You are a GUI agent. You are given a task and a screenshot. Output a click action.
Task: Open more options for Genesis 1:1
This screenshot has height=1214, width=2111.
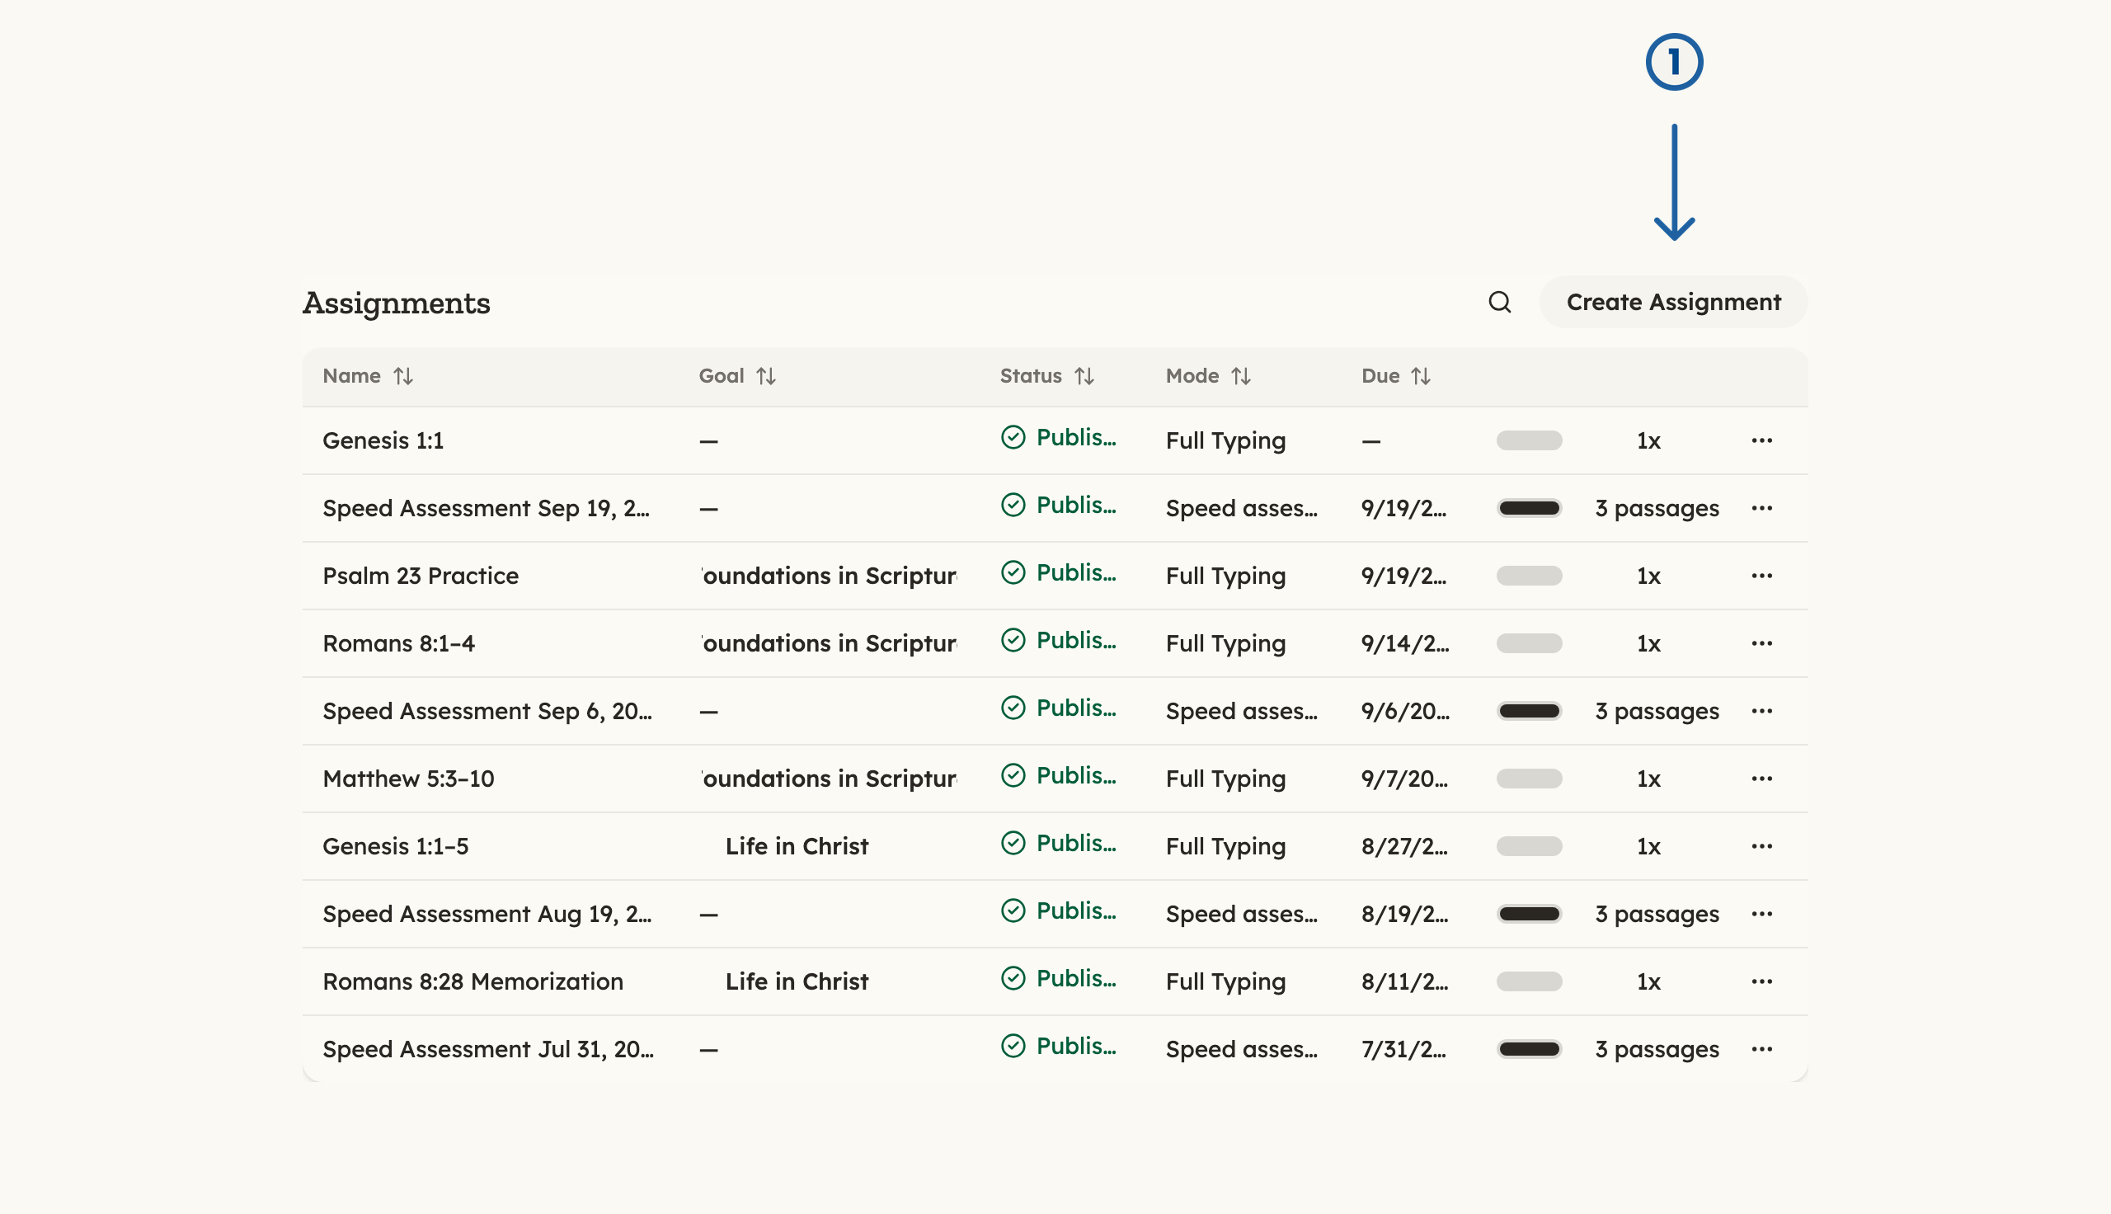[1762, 440]
